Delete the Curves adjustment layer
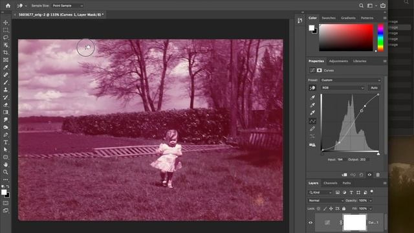 click(x=378, y=175)
